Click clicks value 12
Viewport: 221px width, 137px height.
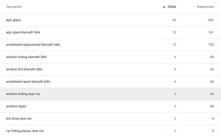tap(174, 45)
